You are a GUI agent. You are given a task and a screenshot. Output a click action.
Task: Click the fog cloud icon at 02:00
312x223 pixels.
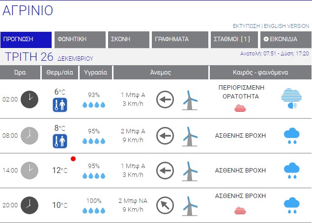(x=292, y=99)
